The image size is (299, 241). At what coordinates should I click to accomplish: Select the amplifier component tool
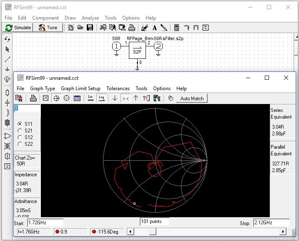pos(7,136)
